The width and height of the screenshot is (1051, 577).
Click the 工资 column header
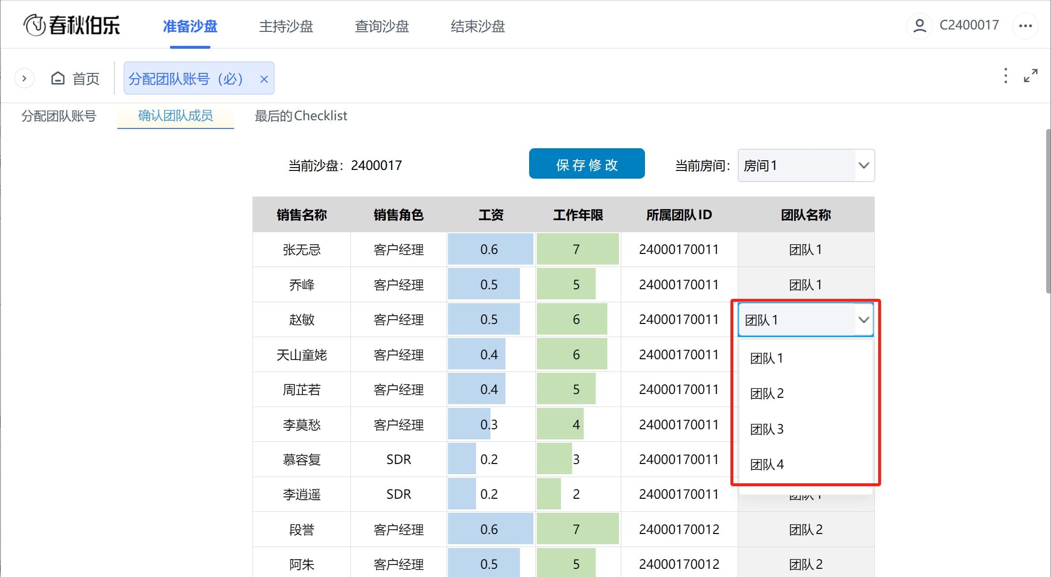491,215
